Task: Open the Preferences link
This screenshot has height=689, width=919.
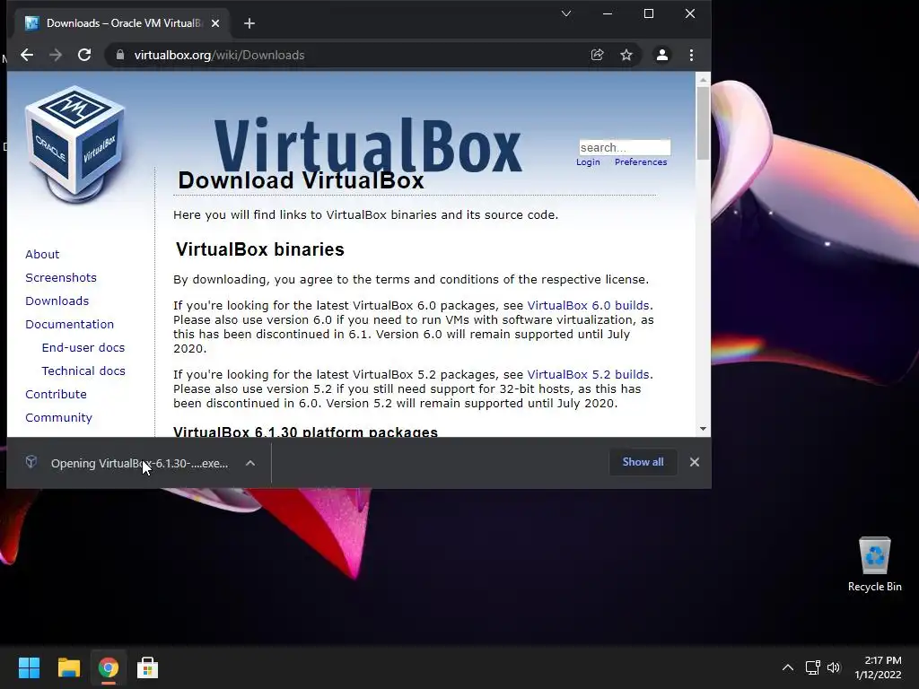Action: point(641,162)
